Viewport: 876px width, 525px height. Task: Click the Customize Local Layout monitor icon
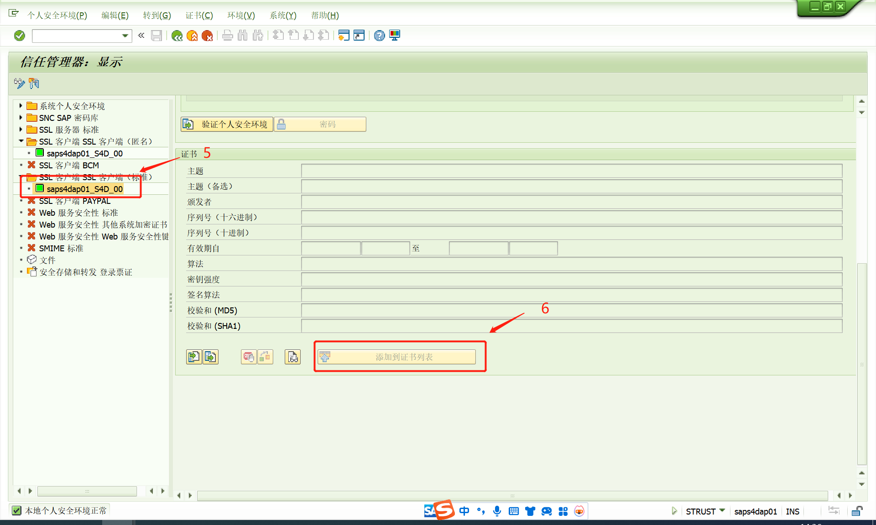pos(395,36)
